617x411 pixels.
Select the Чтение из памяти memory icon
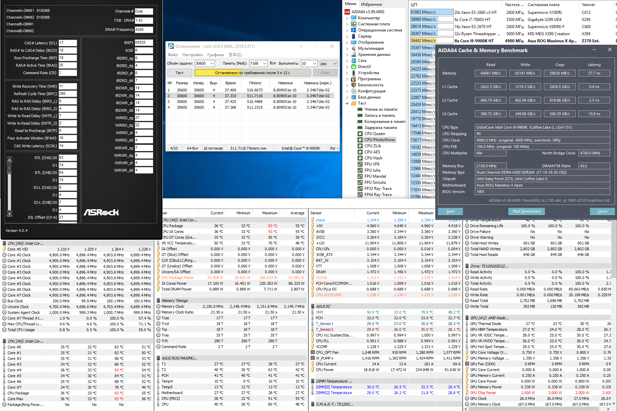pos(360,109)
